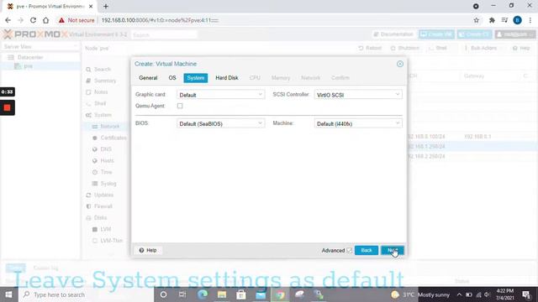Open Shell in the node side menu
The image size is (538, 302).
(x=100, y=103)
